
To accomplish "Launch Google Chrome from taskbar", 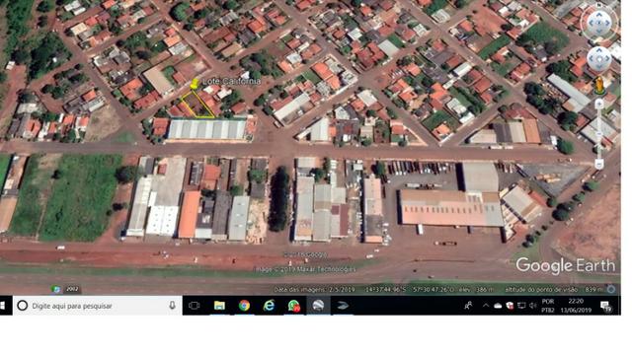I will tap(244, 306).
